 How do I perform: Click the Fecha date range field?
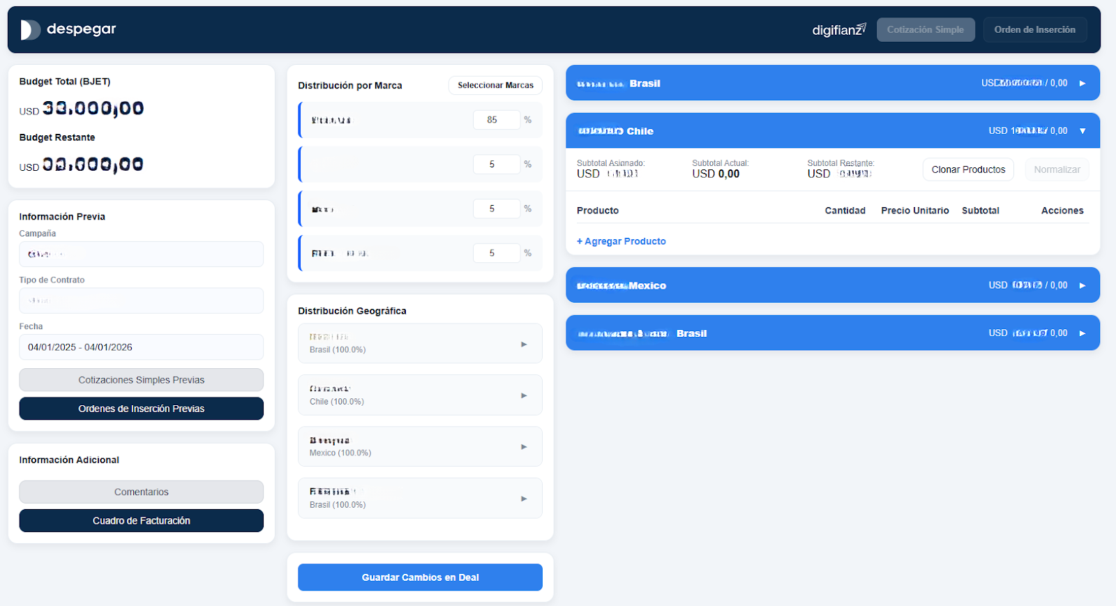141,347
